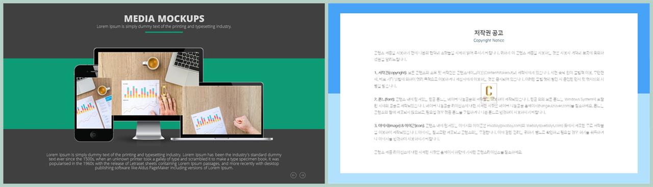The height and width of the screenshot is (187, 653).
Task: Click the Copyright Notice subtitle
Action: 489,40
